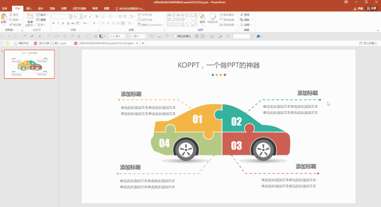Click the Copy (复制) icon
The image size is (381, 207).
pyautogui.click(x=11, y=20)
